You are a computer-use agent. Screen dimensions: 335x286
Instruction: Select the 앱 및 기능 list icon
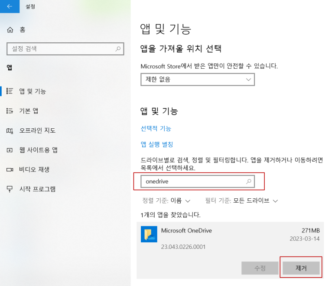click(x=10, y=91)
